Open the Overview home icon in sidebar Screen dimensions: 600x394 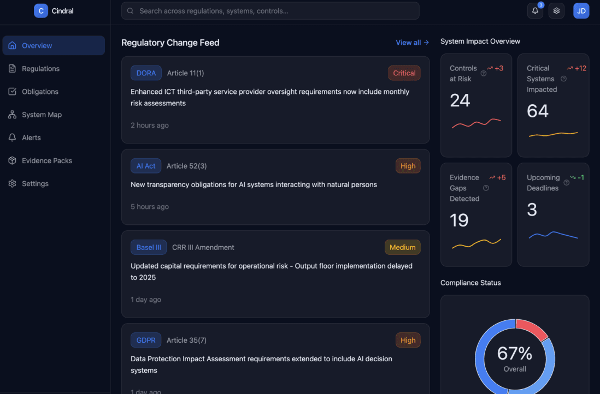[12, 45]
